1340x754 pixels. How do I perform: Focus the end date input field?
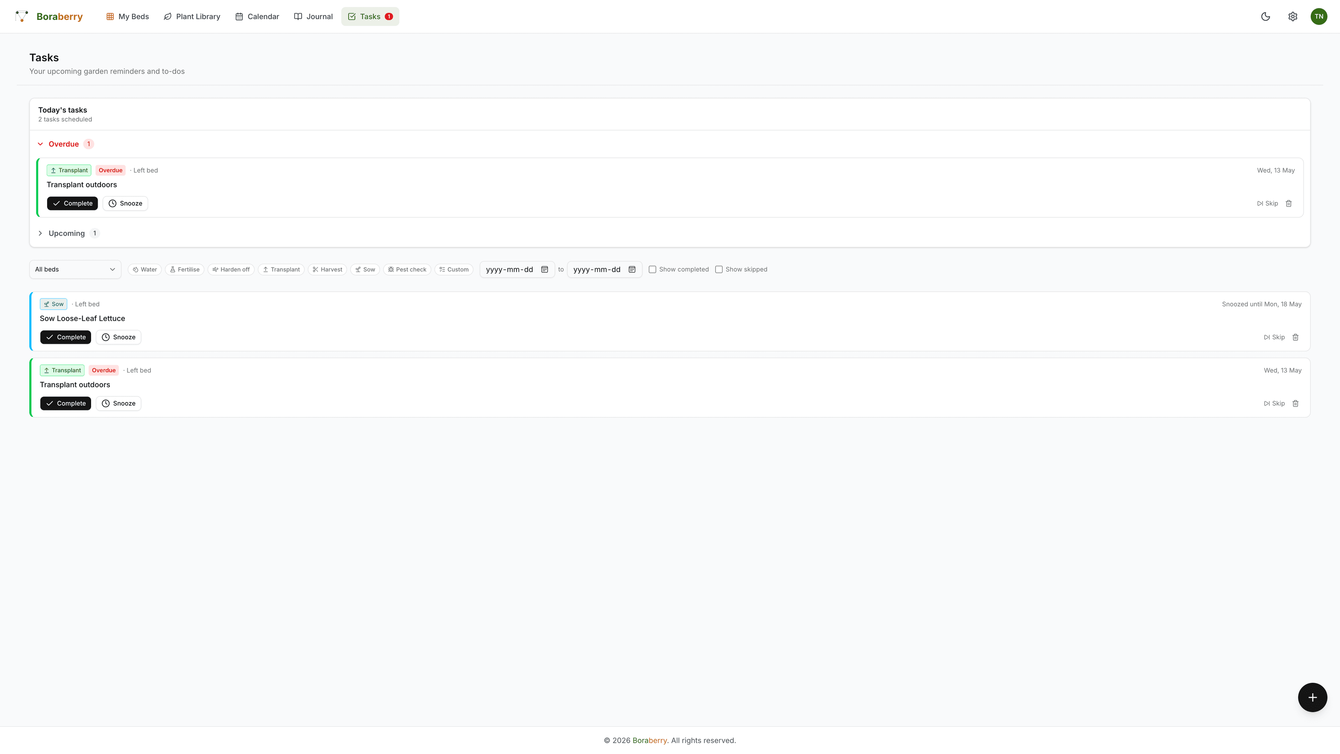[x=604, y=269]
